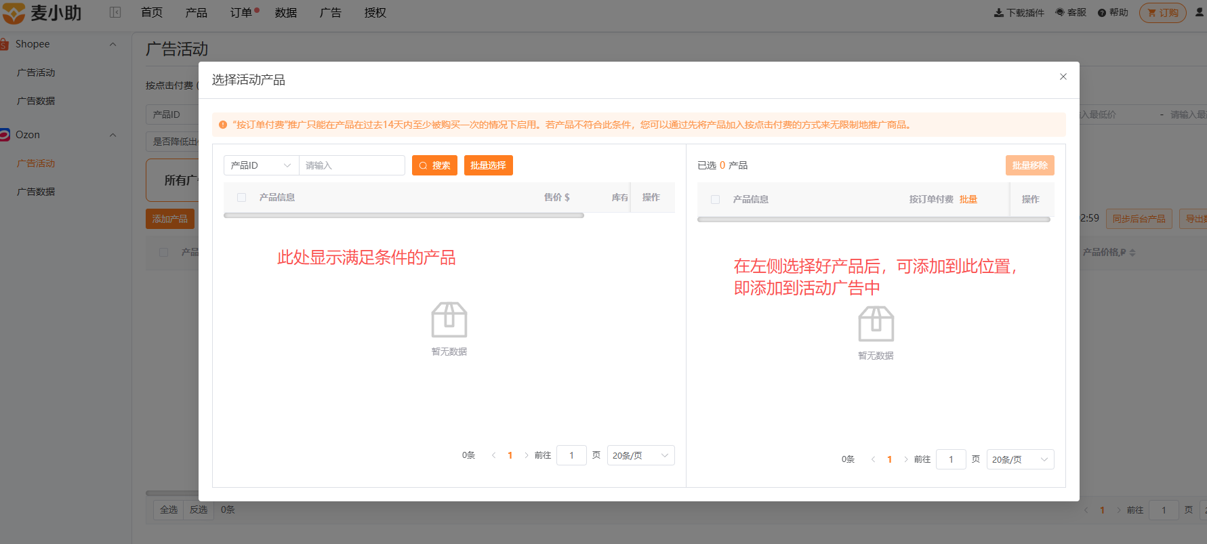Open 订单 in the top menu

(x=241, y=12)
